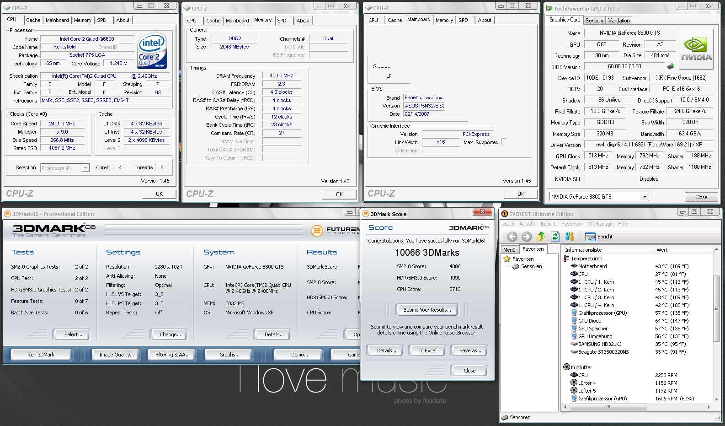
Task: Click the Lüfter 5 fan icon
Action: point(574,390)
